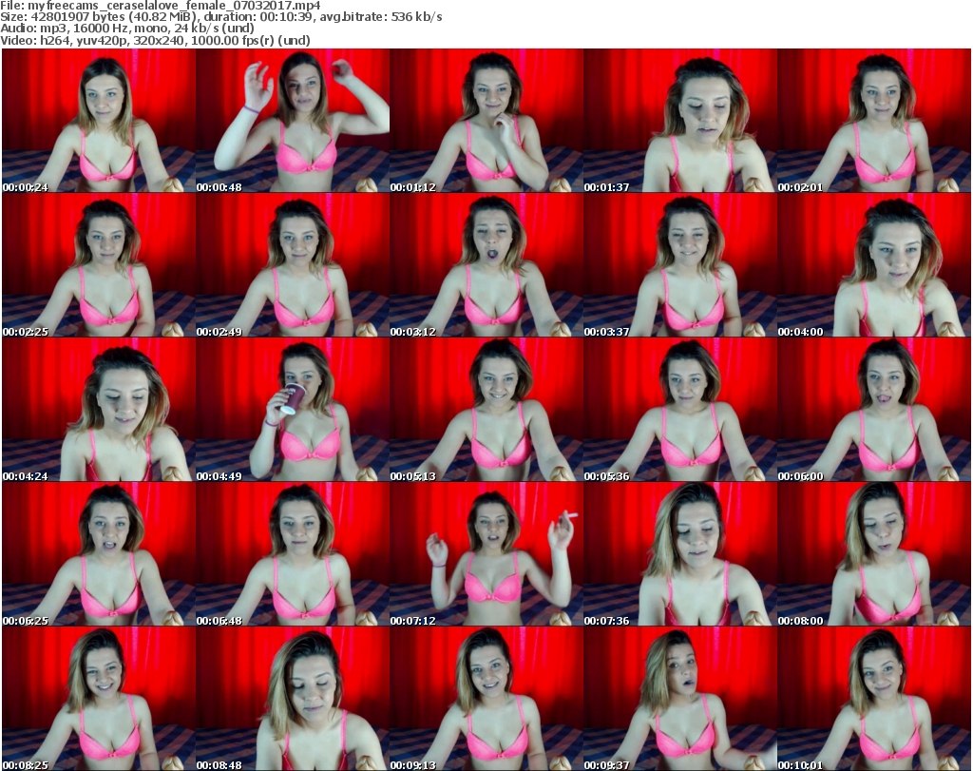
Task: Select the thumbnail frame at 00:02:25
Action: pos(99,265)
